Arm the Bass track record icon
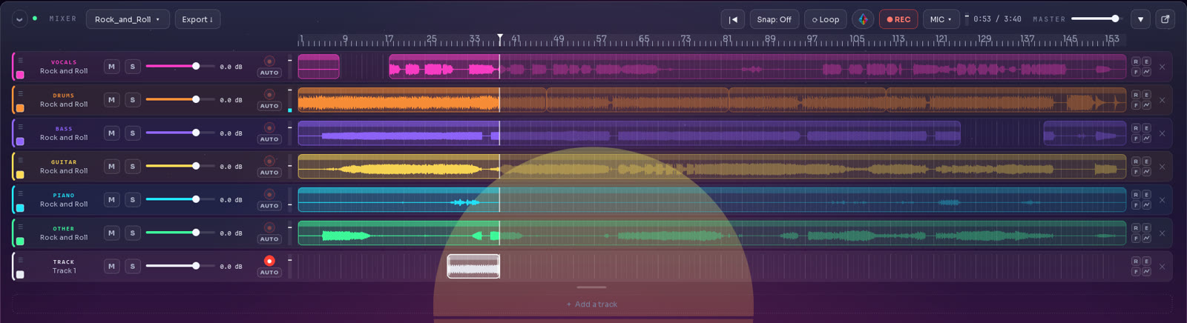The height and width of the screenshot is (323, 1187). pos(269,127)
